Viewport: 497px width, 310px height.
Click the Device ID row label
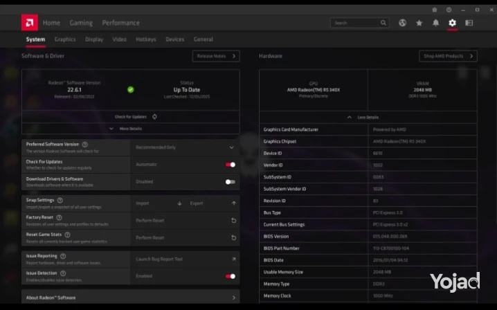point(273,154)
